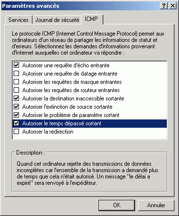Click the blank space below Autoriser la redirection
Viewport: 179px width, 216px height.
[90, 137]
